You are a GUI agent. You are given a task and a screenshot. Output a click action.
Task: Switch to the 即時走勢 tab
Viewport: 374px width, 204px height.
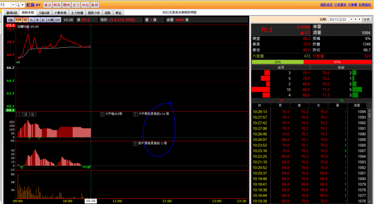tap(28, 12)
